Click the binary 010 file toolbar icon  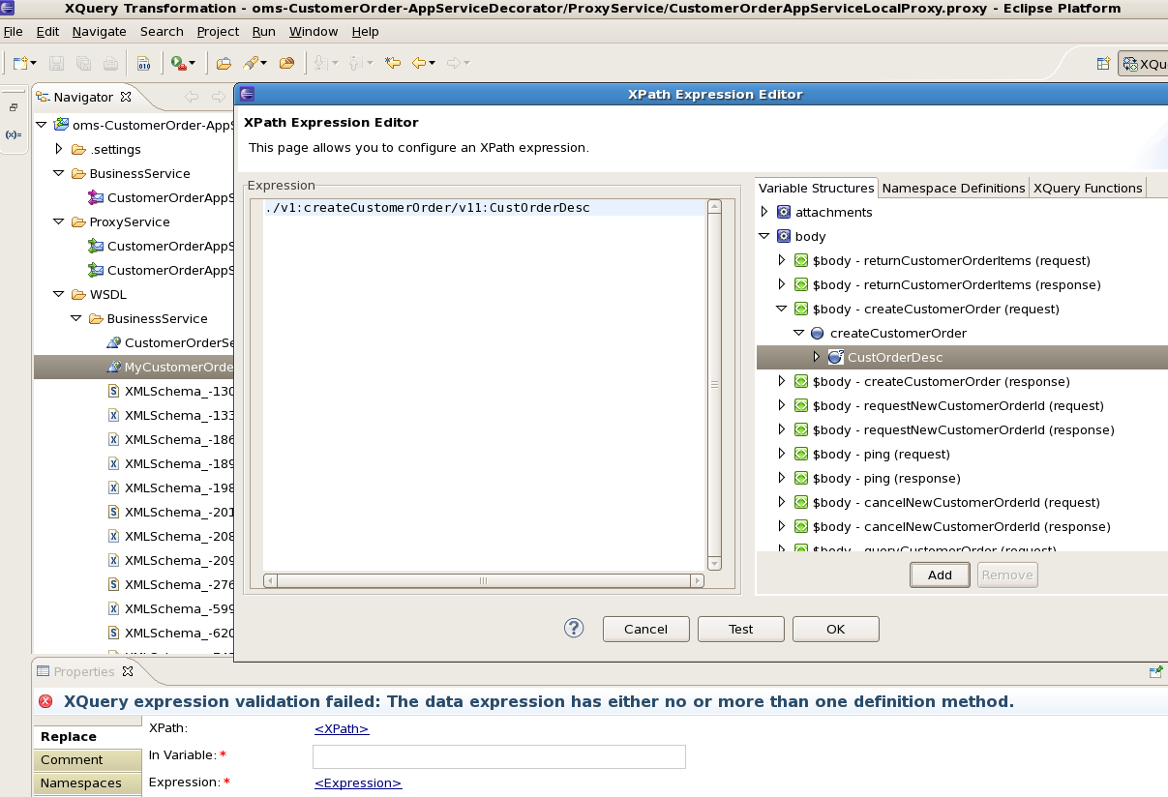tap(143, 64)
